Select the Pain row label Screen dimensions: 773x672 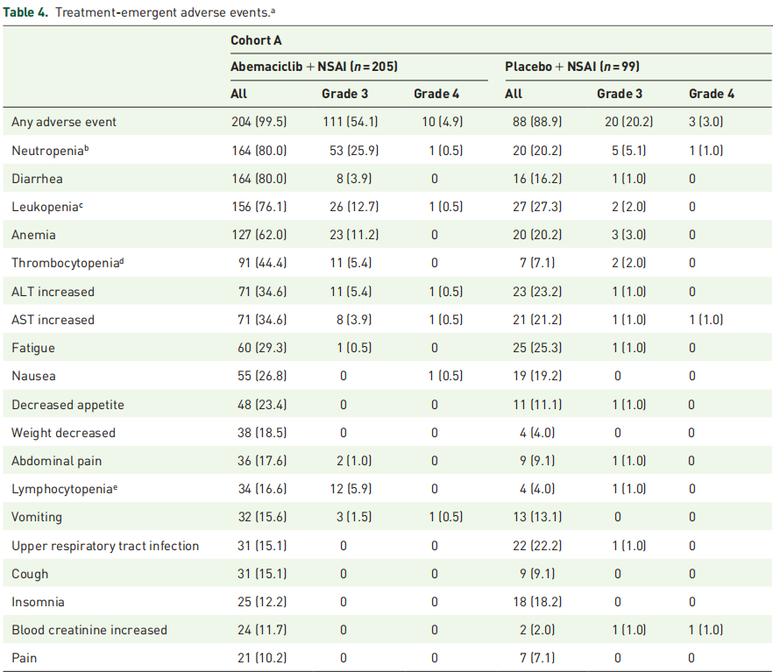(x=25, y=658)
